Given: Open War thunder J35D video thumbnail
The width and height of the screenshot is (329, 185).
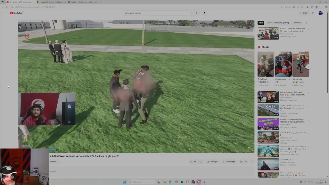Looking at the screenshot, I should 268,110.
